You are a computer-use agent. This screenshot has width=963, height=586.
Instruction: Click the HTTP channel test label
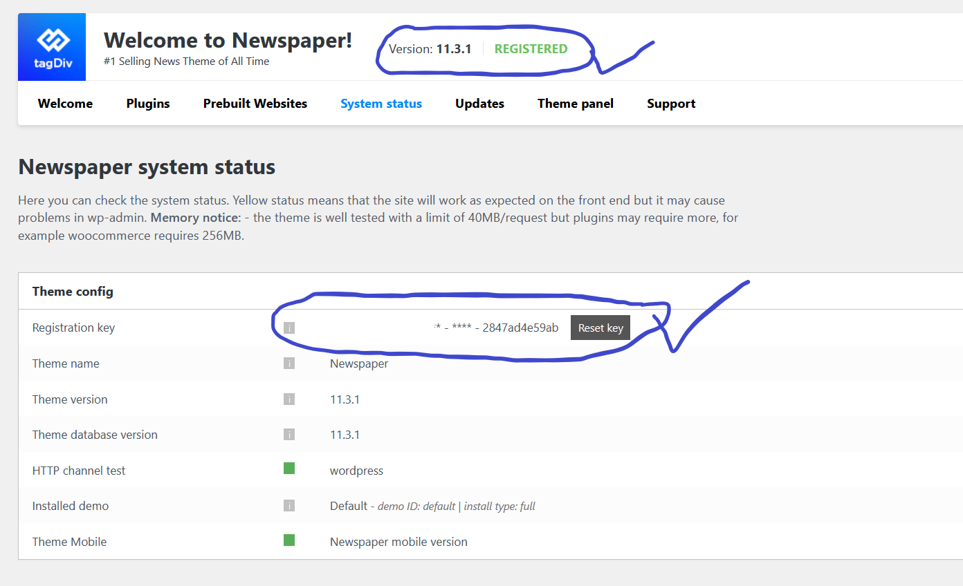coord(79,471)
